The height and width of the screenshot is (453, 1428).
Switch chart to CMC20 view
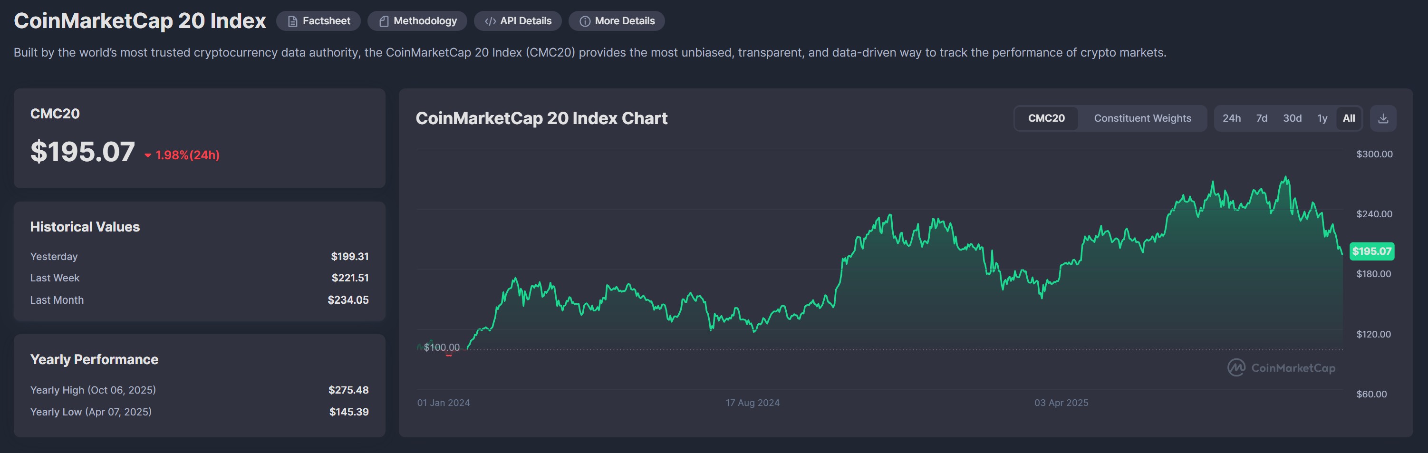coord(1046,119)
